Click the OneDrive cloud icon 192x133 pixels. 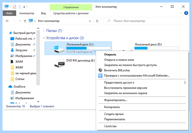pyautogui.click(x=11, y=87)
